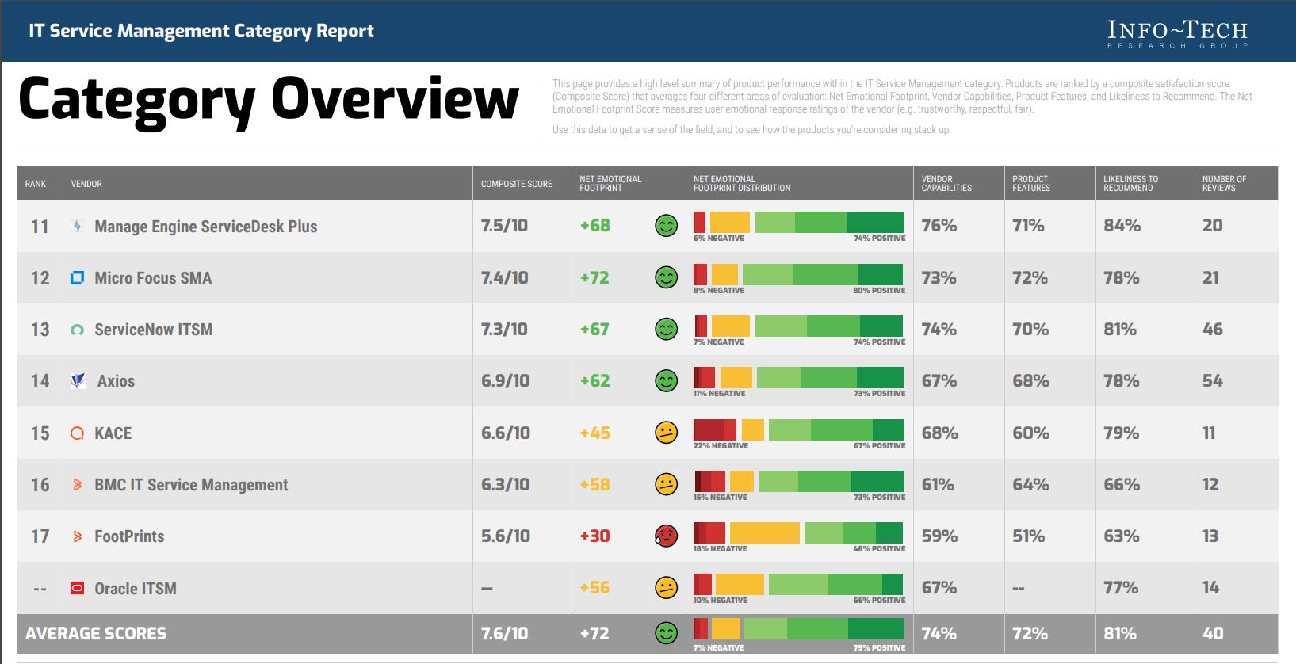This screenshot has height=664, width=1296.
Task: Click the Manage Engine ServiceDesk Plus logo icon
Action: pos(77,227)
